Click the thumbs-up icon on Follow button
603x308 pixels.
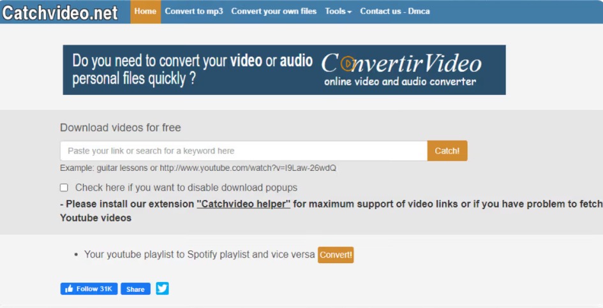click(68, 289)
